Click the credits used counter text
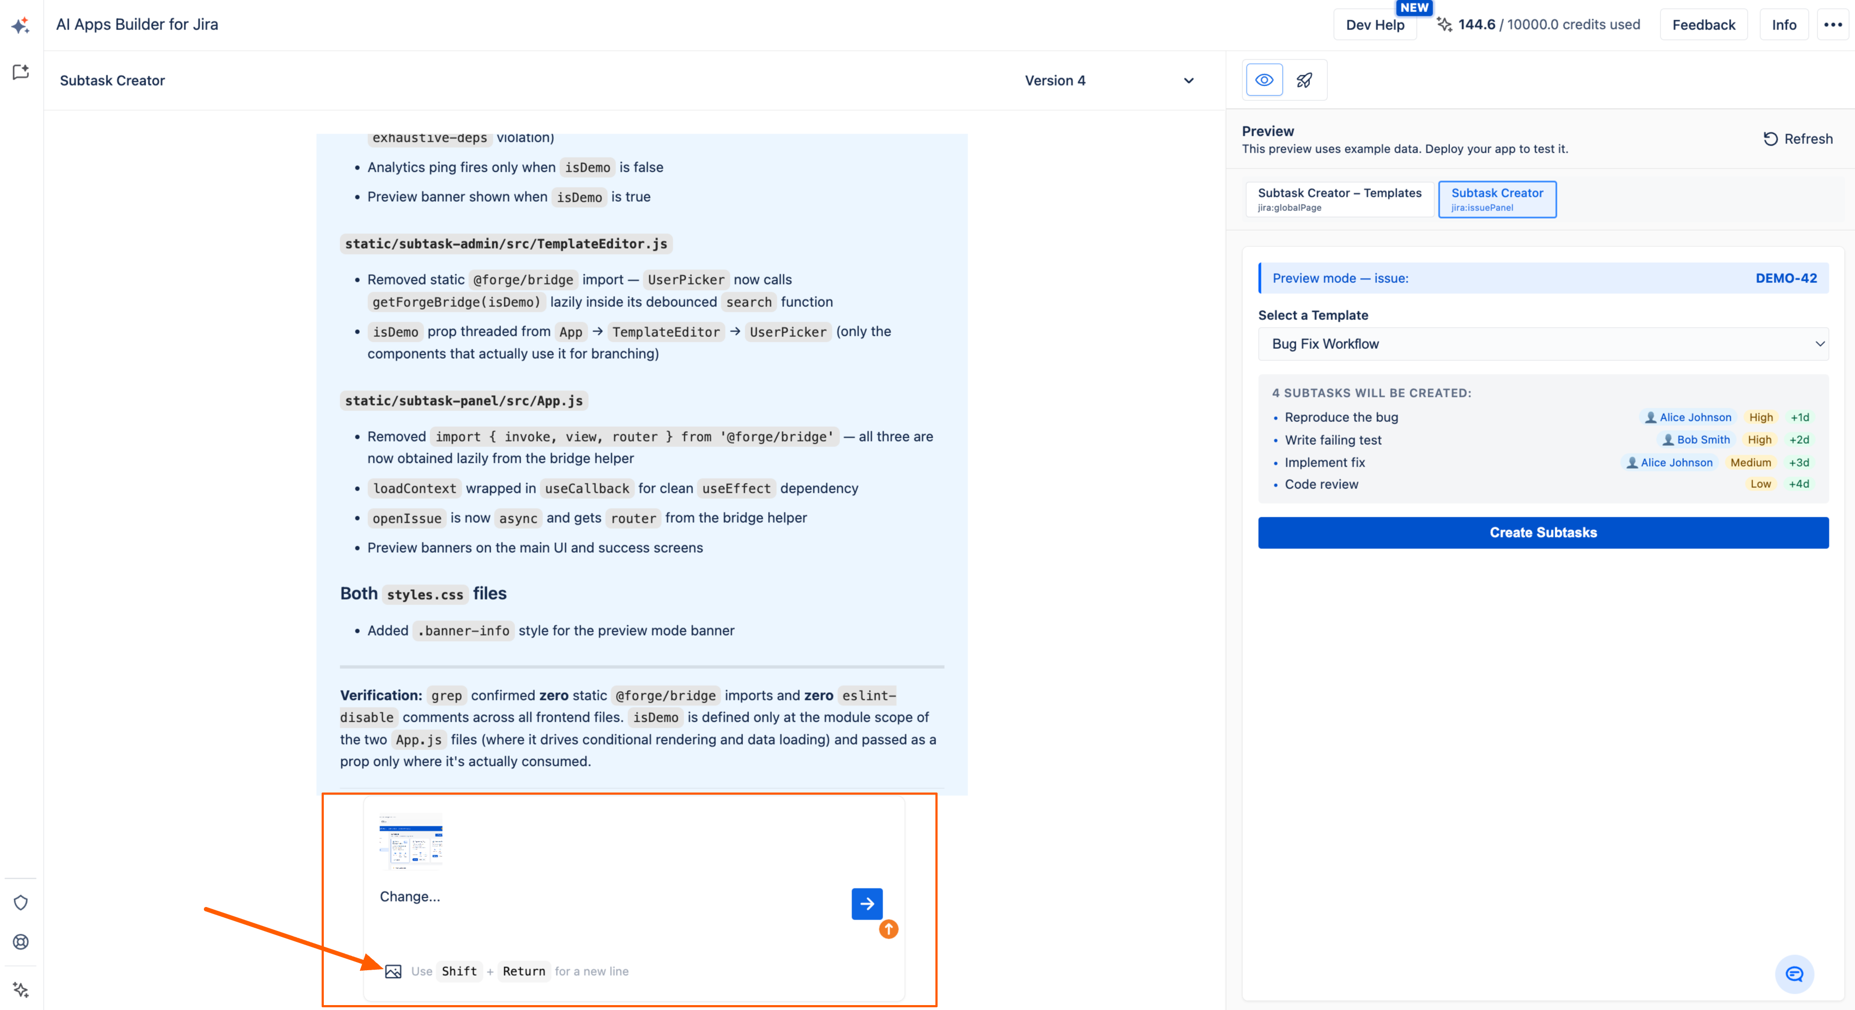This screenshot has height=1010, width=1855. coord(1549,25)
